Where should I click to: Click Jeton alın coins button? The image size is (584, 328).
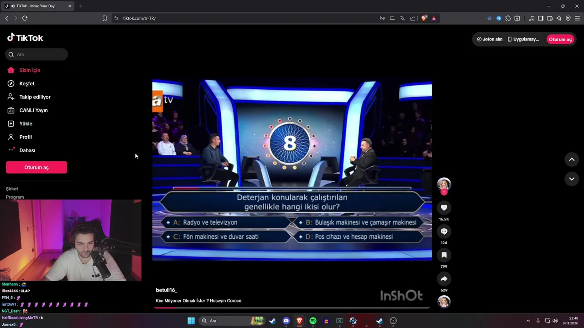[x=490, y=39]
